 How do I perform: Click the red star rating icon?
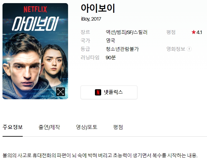(194, 32)
